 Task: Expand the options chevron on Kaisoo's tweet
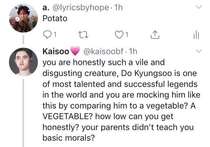click(199, 51)
